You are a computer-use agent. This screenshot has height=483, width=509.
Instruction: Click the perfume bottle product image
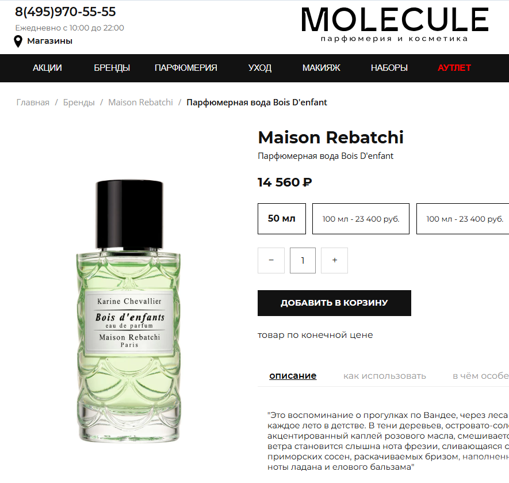point(129,310)
